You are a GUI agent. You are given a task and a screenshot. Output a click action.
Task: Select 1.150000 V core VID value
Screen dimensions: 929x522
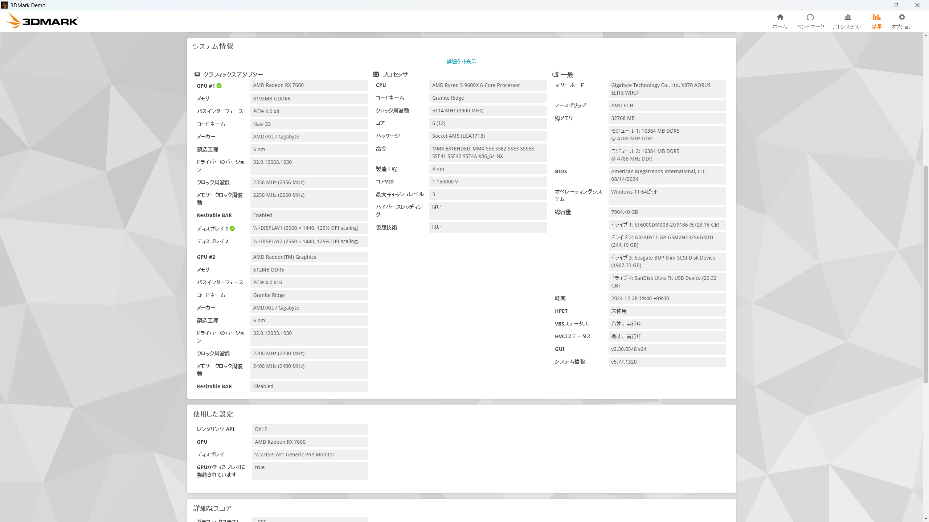pos(488,182)
